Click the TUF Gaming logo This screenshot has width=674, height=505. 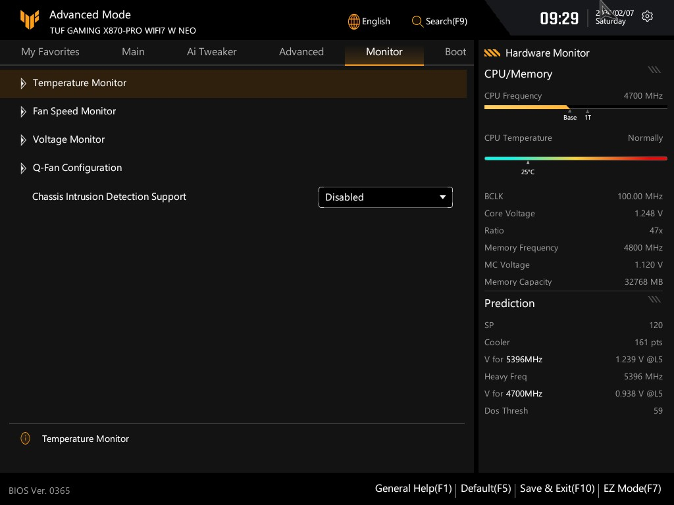(30, 20)
